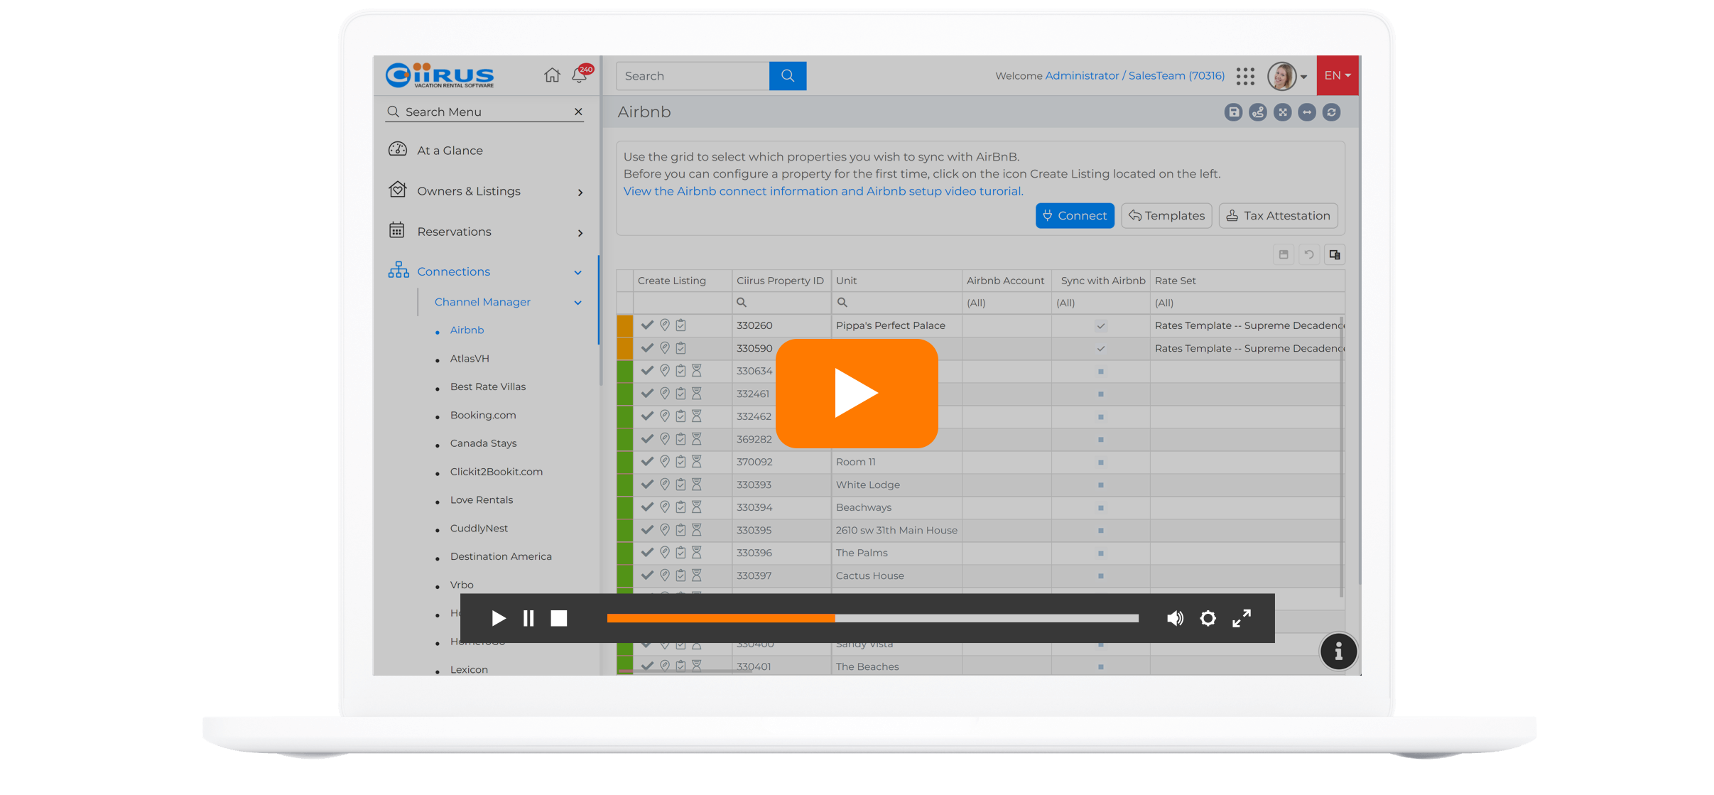Open video settings gear icon
Image resolution: width=1714 pixels, height=795 pixels.
coord(1208,618)
